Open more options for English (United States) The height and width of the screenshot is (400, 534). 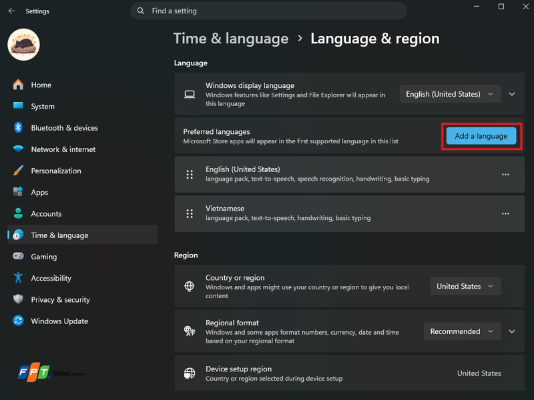pos(505,175)
